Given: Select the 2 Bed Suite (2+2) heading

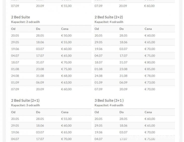Looking at the screenshot, I should click(x=109, y=17).
